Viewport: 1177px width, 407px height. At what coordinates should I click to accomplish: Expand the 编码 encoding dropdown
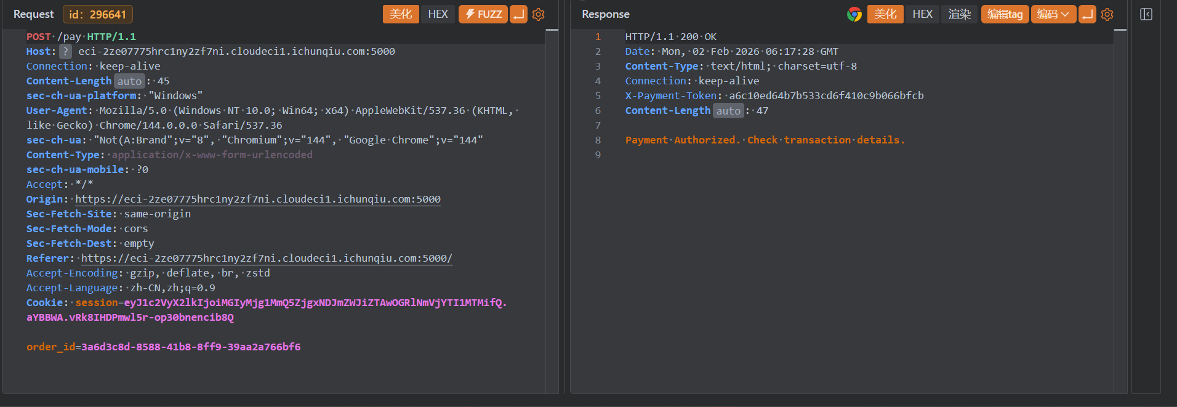pyautogui.click(x=1053, y=14)
